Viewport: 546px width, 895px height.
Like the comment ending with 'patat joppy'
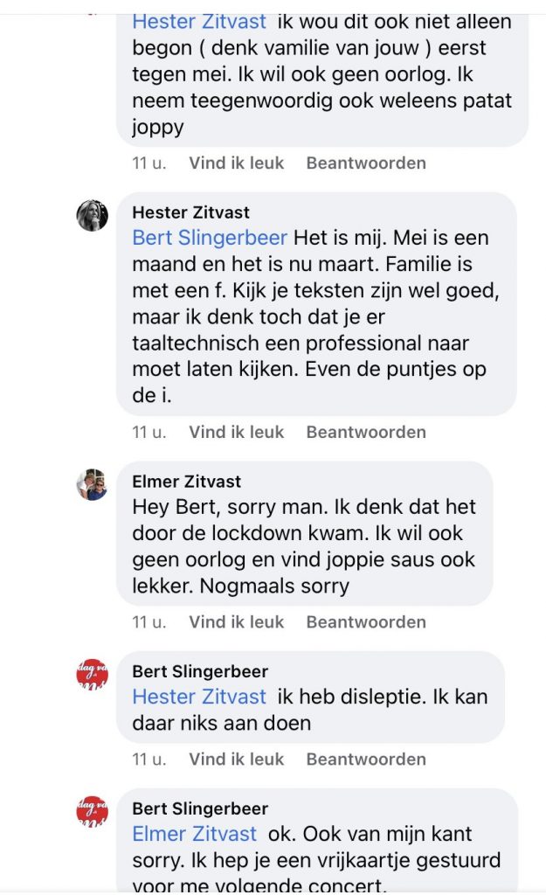point(236,163)
